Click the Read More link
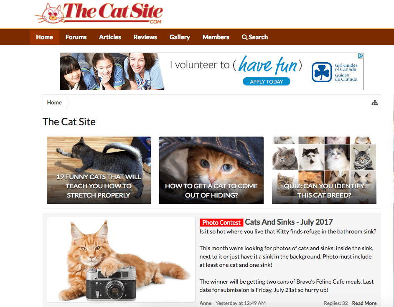Image resolution: width=394 pixels, height=307 pixels. coord(364,303)
